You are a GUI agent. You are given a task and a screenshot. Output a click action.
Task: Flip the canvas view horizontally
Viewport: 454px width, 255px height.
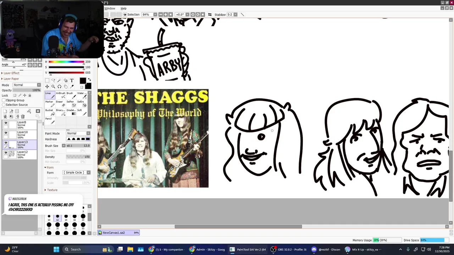coord(210,15)
